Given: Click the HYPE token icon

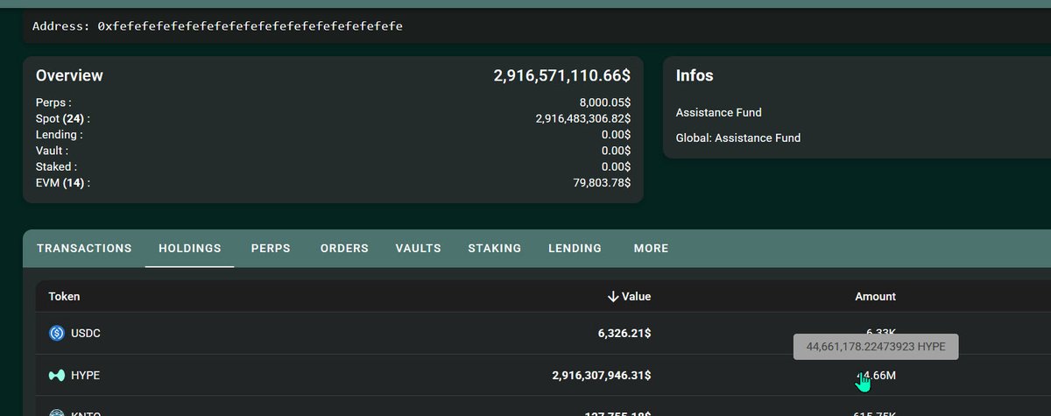Looking at the screenshot, I should (57, 375).
